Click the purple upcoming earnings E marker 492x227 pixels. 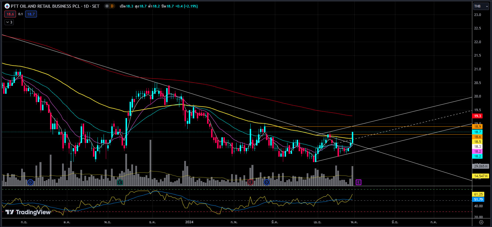[x=358, y=182]
